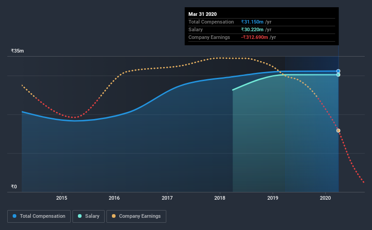Screen dimensions: 372x230
Task: Click the orange dot in Company Earnings legend
Action: [x=114, y=216]
